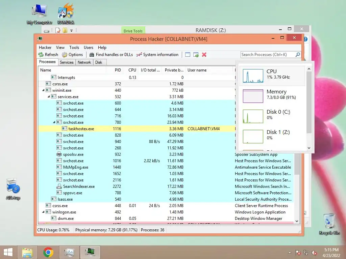Switch to Task Manager taskbar icon
The height and width of the screenshot is (259, 346).
coord(69,252)
